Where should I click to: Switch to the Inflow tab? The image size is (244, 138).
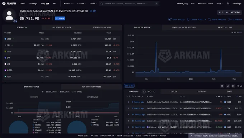[174, 92]
